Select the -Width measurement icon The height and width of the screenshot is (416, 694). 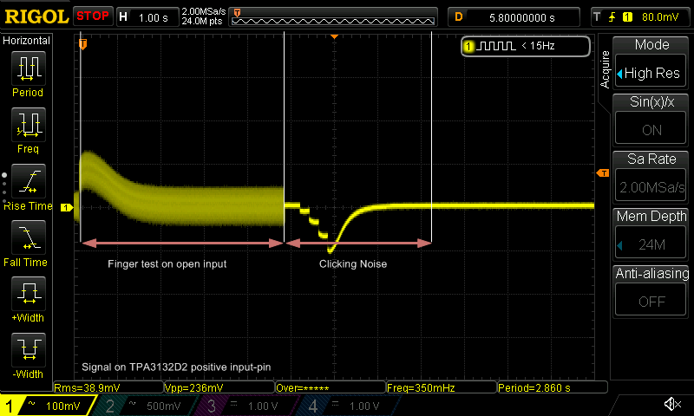tap(28, 350)
